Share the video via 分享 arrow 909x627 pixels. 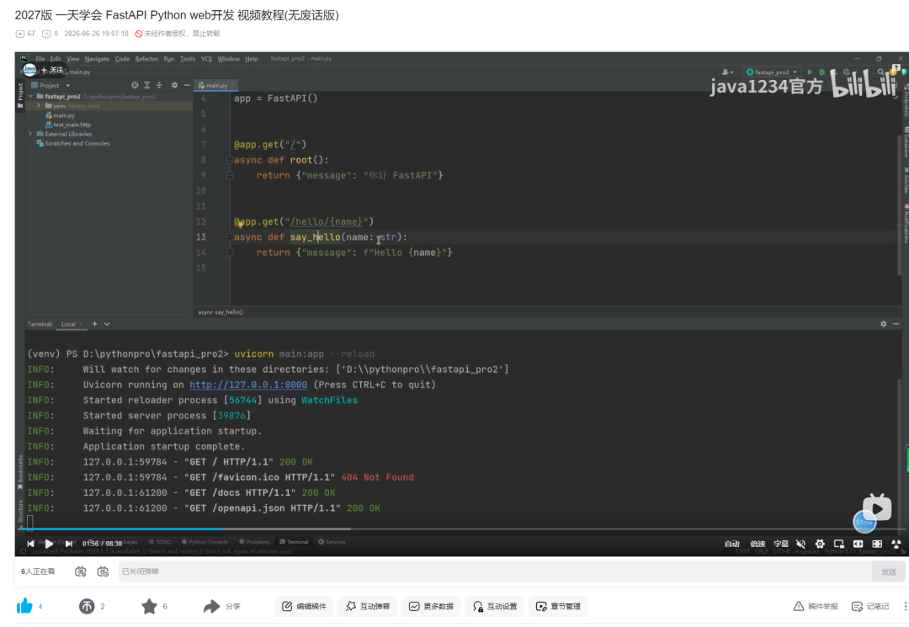[x=222, y=606]
